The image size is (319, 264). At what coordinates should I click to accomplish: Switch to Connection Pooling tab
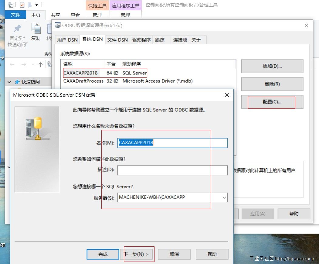[x=180, y=40]
